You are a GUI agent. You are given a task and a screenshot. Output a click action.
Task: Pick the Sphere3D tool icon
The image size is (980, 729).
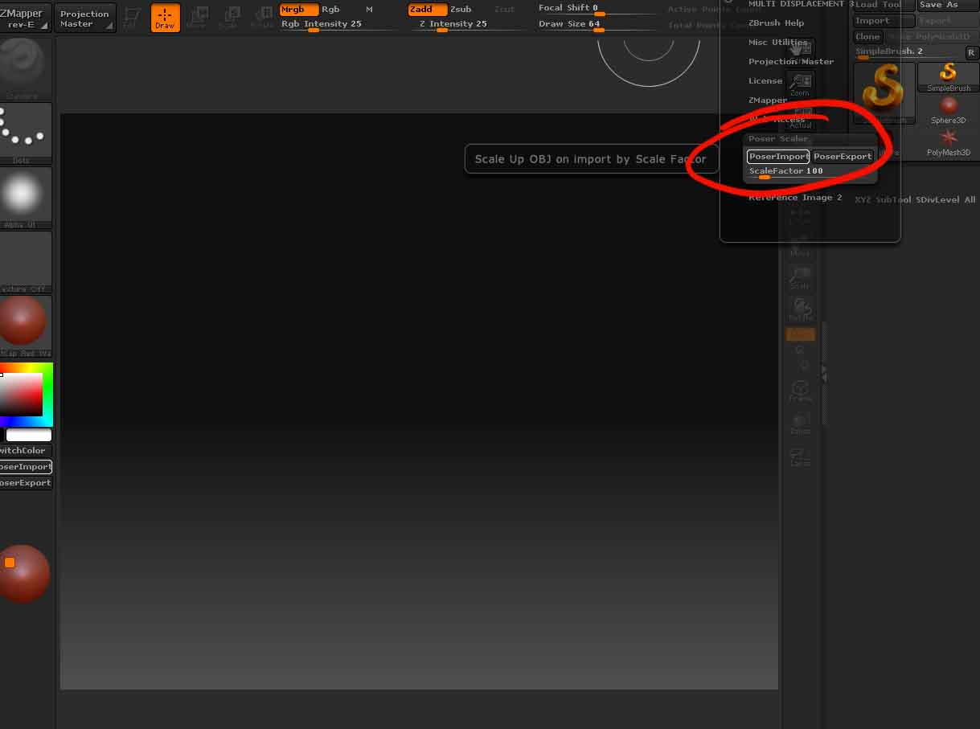click(949, 109)
